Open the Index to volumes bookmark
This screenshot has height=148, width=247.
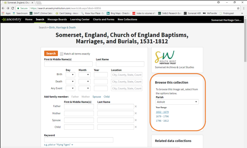(x=144, y=13)
